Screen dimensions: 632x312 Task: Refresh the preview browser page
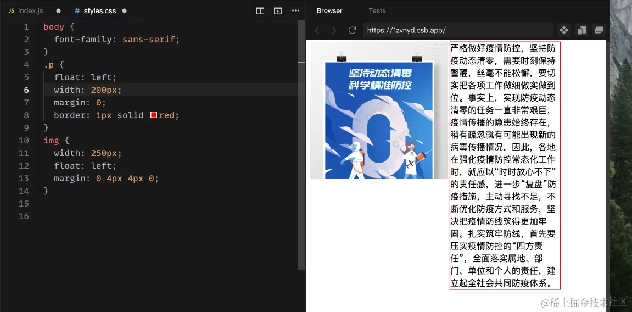click(x=353, y=30)
